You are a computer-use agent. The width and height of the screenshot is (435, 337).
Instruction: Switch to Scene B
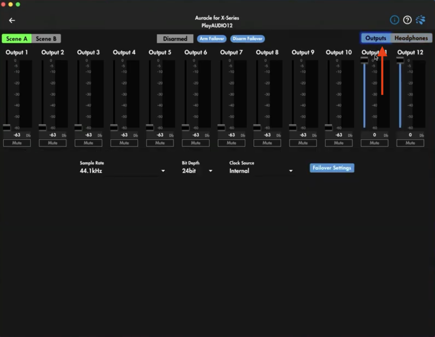tap(46, 38)
